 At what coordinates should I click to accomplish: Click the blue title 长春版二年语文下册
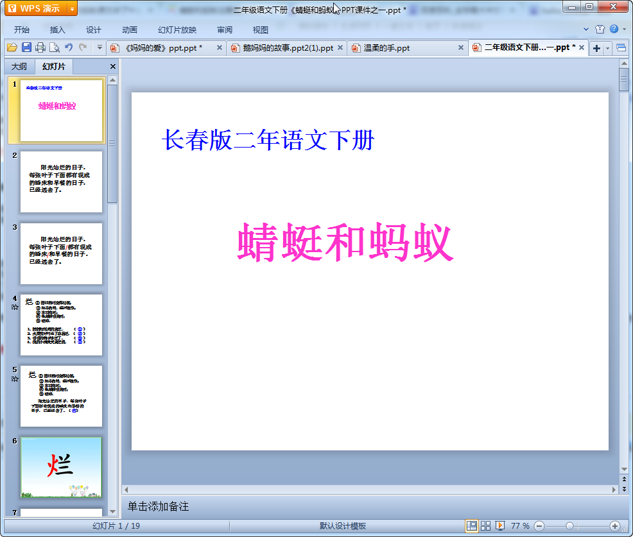click(x=268, y=141)
